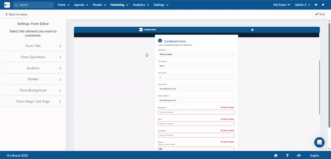Click the Role input field
This screenshot has height=159, width=331.
point(196,124)
